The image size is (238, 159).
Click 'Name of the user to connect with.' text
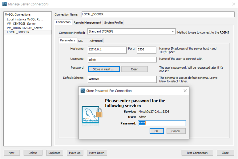coord(181,59)
